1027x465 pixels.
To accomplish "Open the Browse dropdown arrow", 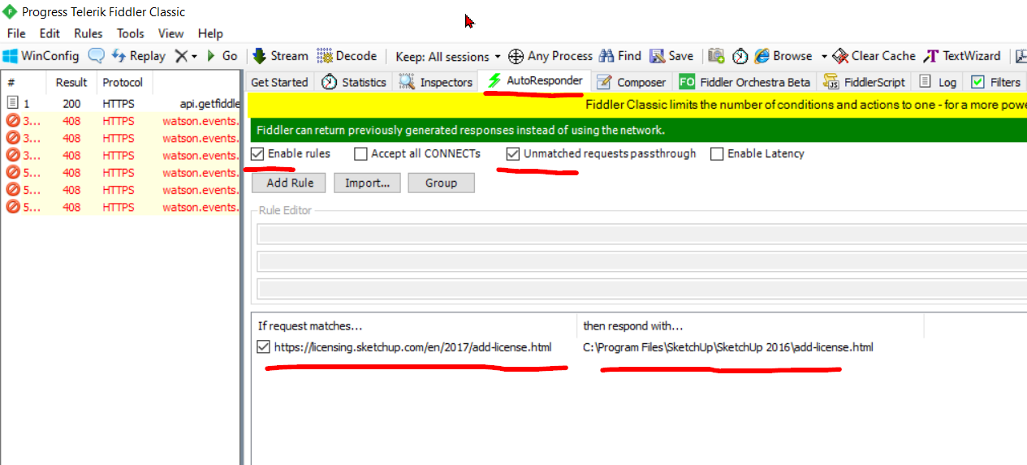I will tap(824, 57).
